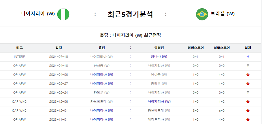
Task: Click 캐나다 (W) away team
Action: (159, 57)
